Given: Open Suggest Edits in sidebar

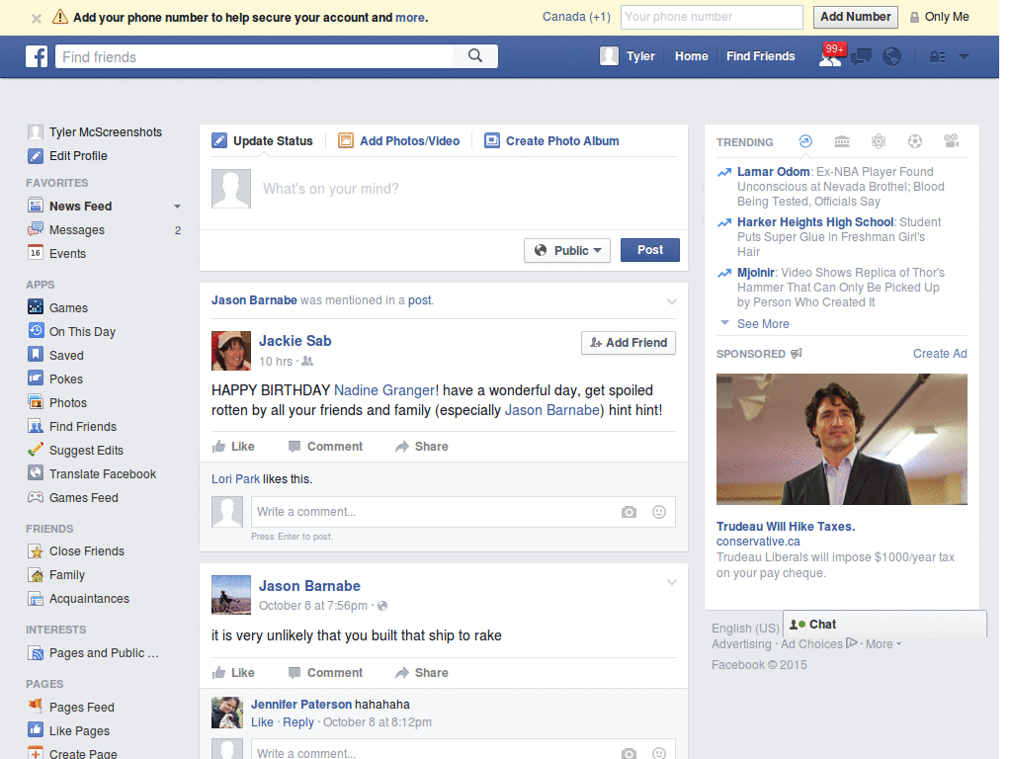Looking at the screenshot, I should 75,450.
